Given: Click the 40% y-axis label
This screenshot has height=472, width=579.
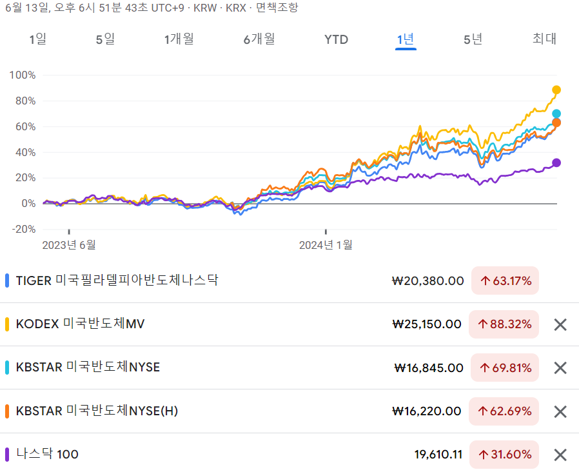Looking at the screenshot, I should click(26, 152).
